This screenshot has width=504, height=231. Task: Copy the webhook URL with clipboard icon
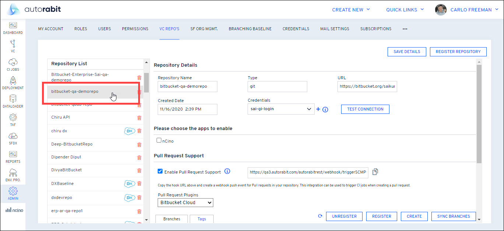click(375, 172)
